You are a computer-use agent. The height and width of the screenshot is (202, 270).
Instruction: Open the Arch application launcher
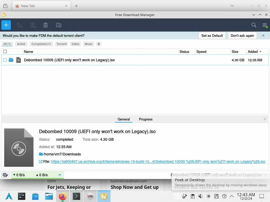9,196
